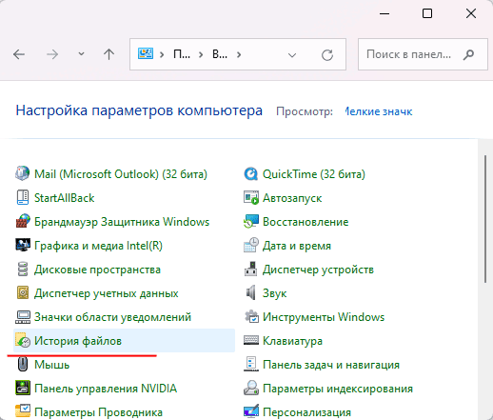The width and height of the screenshot is (493, 420).
Task: Open the Дисковые пространства link
Action: pyautogui.click(x=97, y=270)
